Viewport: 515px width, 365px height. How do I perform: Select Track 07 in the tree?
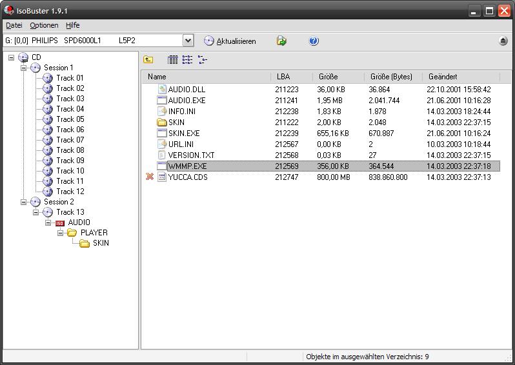[x=70, y=140]
